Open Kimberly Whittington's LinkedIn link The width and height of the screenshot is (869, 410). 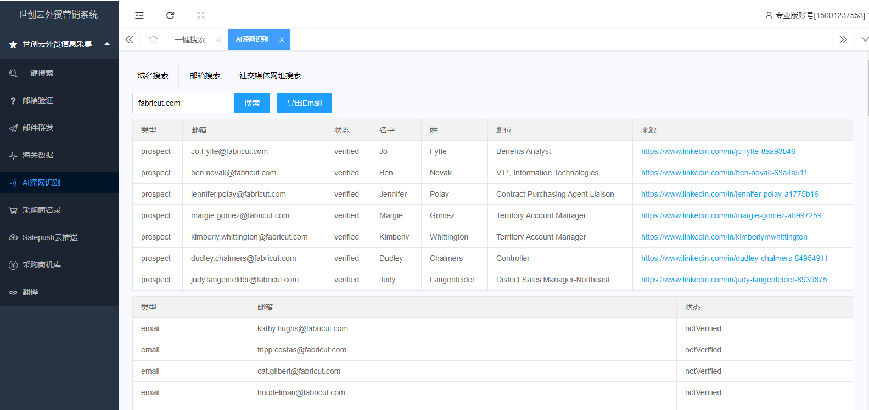point(724,237)
